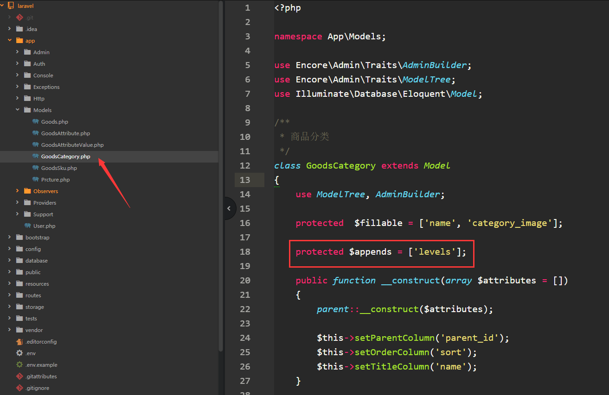This screenshot has height=395, width=609.
Task: Place cursor on 'namespace App\Models;' line
Action: 330,37
